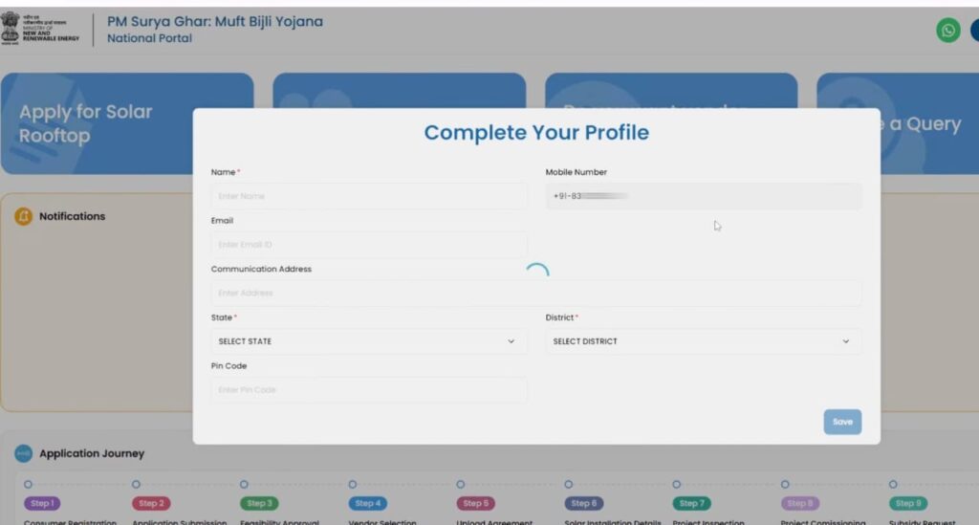Click the Name input field
This screenshot has width=979, height=525.
[369, 196]
